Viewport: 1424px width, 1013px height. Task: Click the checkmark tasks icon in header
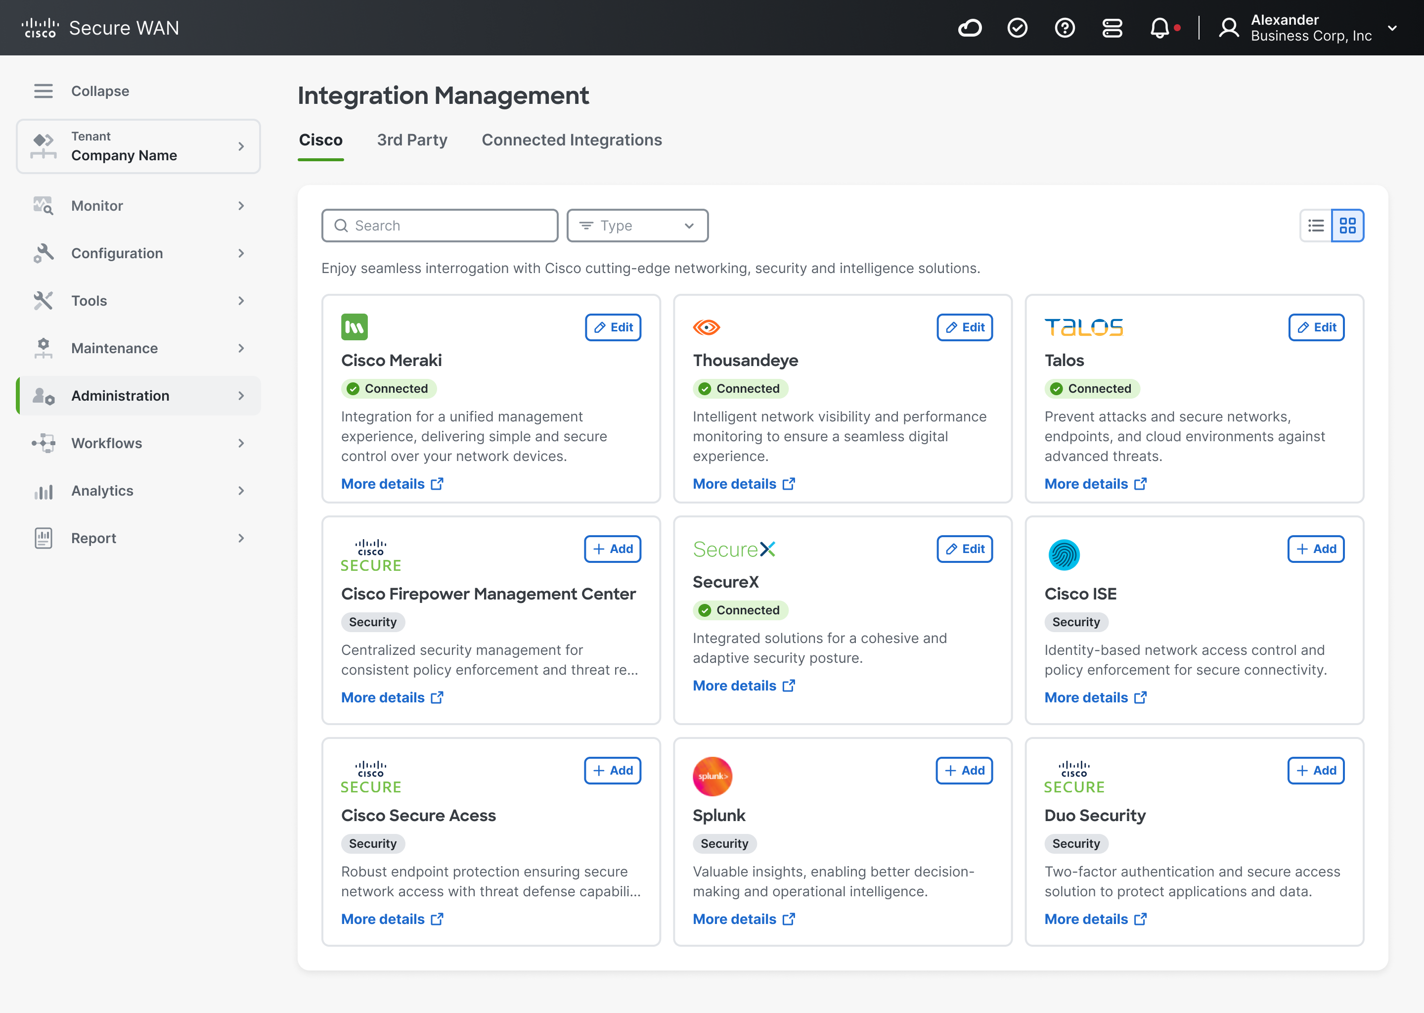pos(1018,28)
